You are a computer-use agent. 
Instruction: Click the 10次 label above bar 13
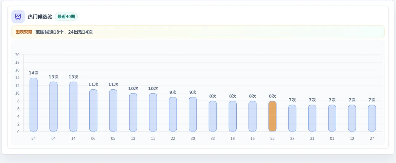coord(133,88)
